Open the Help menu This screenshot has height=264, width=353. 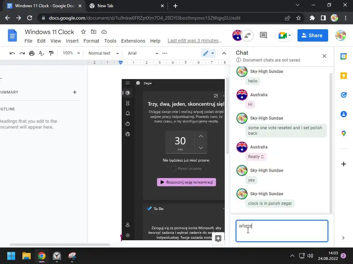(155, 41)
